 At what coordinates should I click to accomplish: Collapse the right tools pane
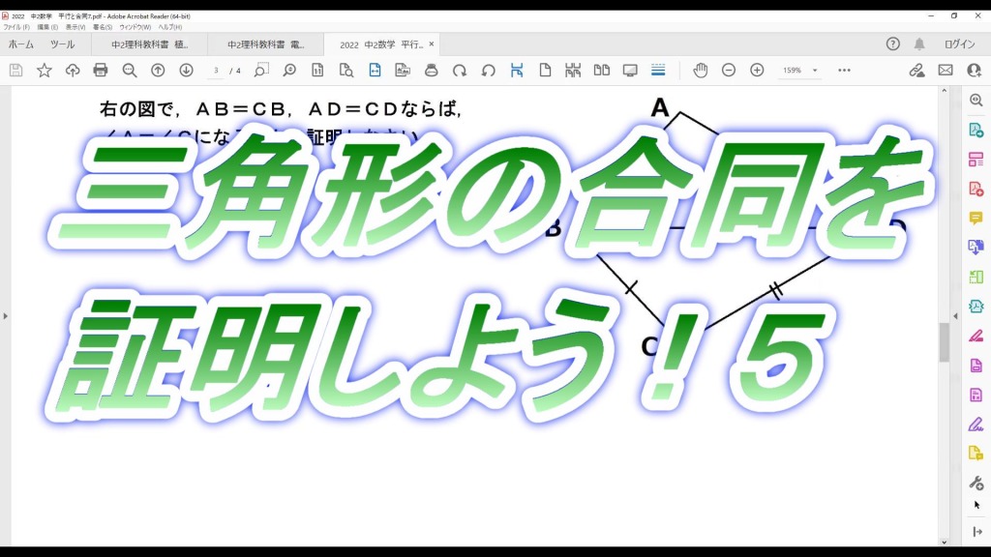pos(976,531)
